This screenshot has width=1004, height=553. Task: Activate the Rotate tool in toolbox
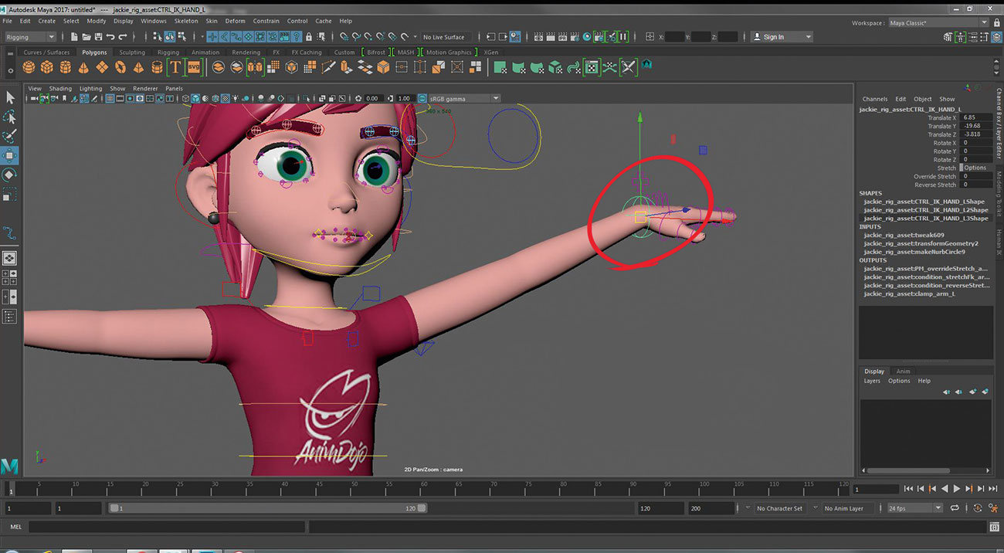(10, 175)
